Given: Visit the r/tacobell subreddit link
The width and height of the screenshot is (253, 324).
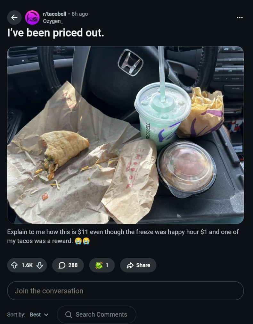Looking at the screenshot, I should click(54, 14).
